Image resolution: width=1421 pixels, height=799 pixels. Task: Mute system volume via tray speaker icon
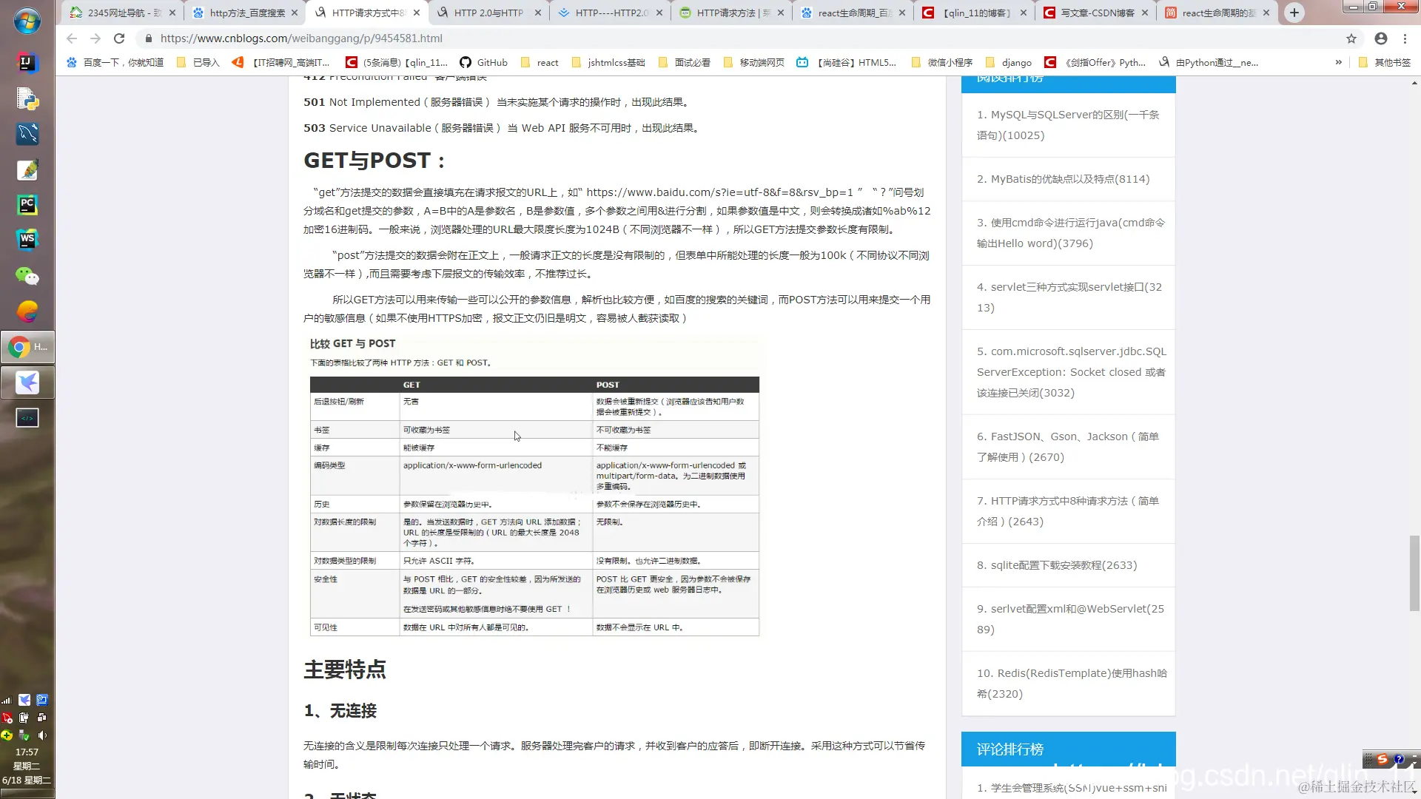pyautogui.click(x=42, y=735)
